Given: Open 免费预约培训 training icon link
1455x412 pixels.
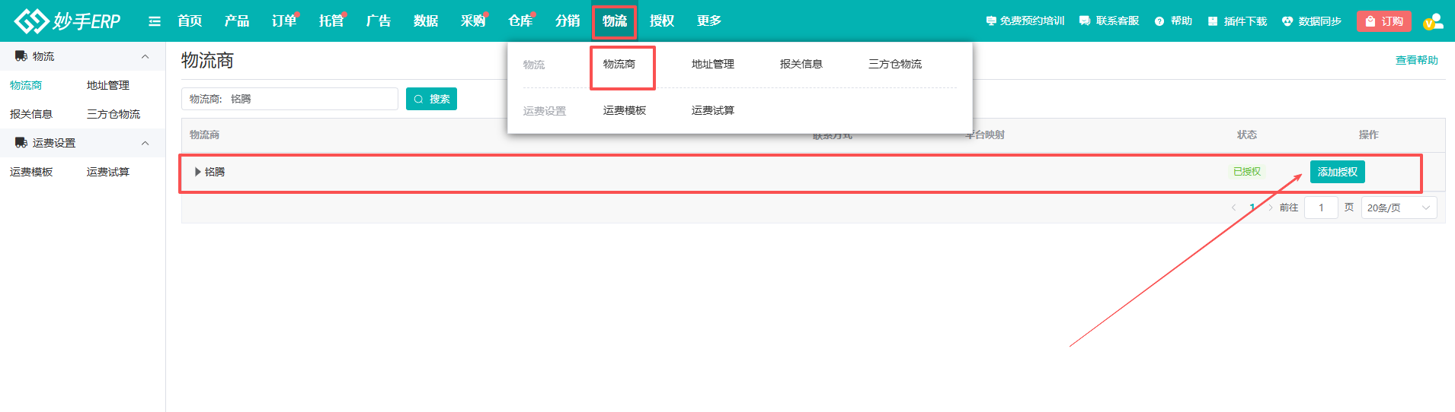Looking at the screenshot, I should pos(990,21).
